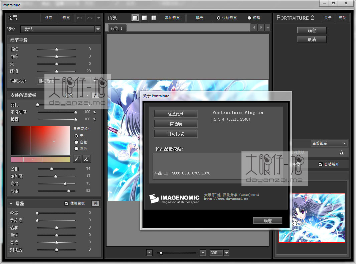Click 首选项 in the About dialog
356x264 pixels.
point(176,124)
